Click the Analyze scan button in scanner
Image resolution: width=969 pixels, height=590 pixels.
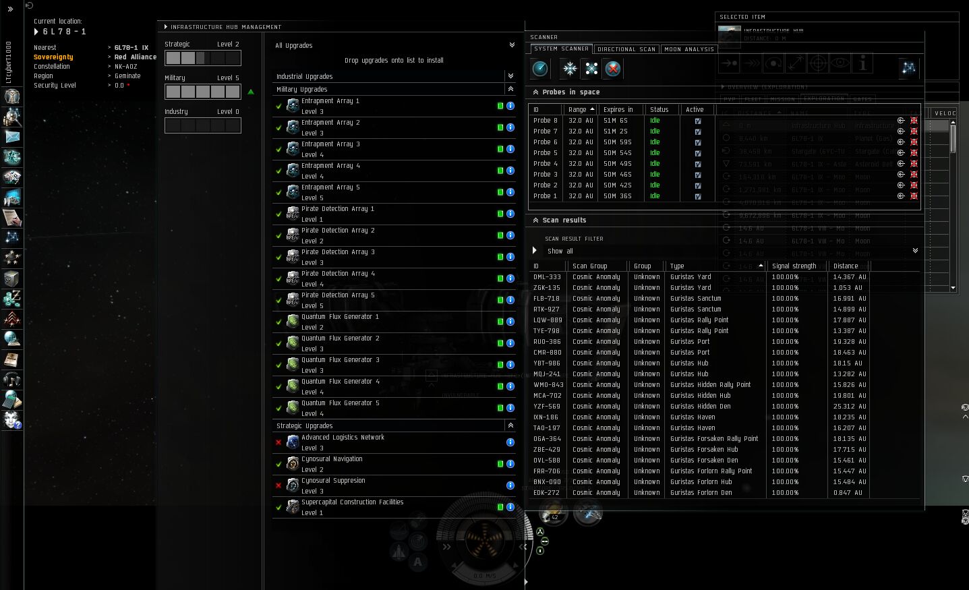[x=540, y=68]
